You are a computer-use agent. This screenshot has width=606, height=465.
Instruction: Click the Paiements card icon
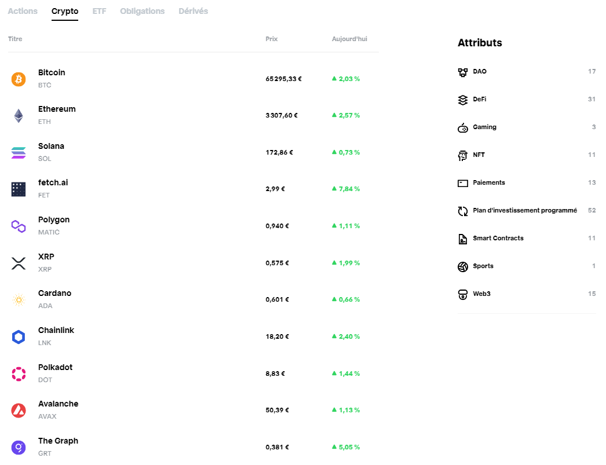click(x=463, y=183)
